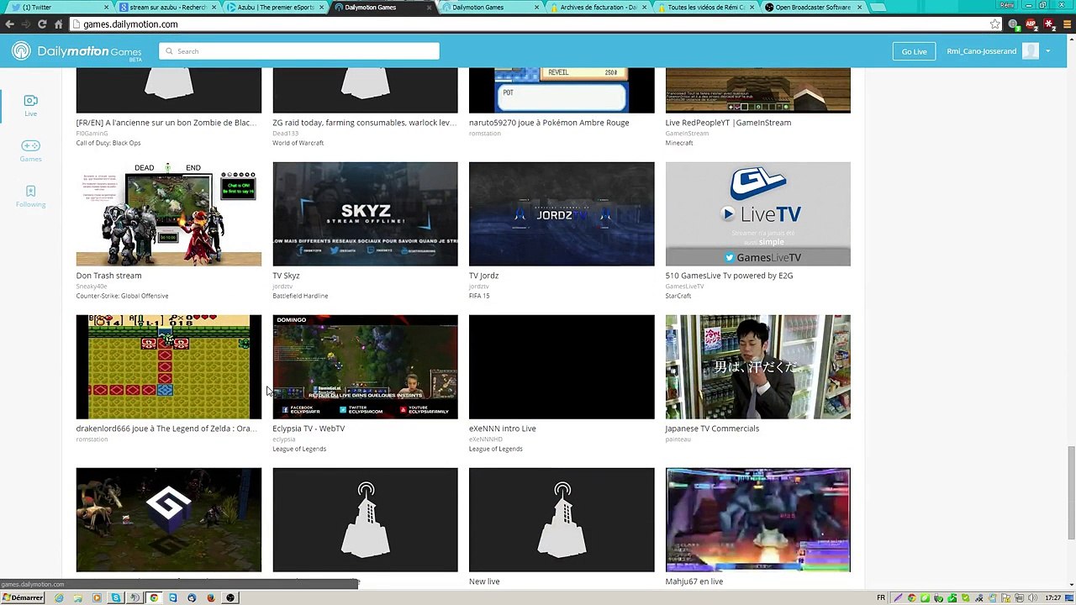The image size is (1076, 605).
Task: Click 'TV Jordz' title link
Action: point(483,276)
